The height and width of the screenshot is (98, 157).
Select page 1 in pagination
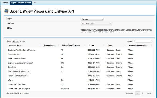(137, 93)
